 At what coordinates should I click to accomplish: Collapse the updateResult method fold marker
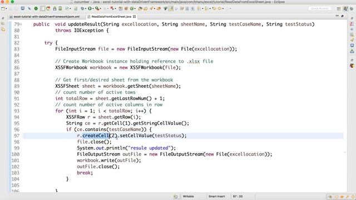pyautogui.click(x=21, y=24)
